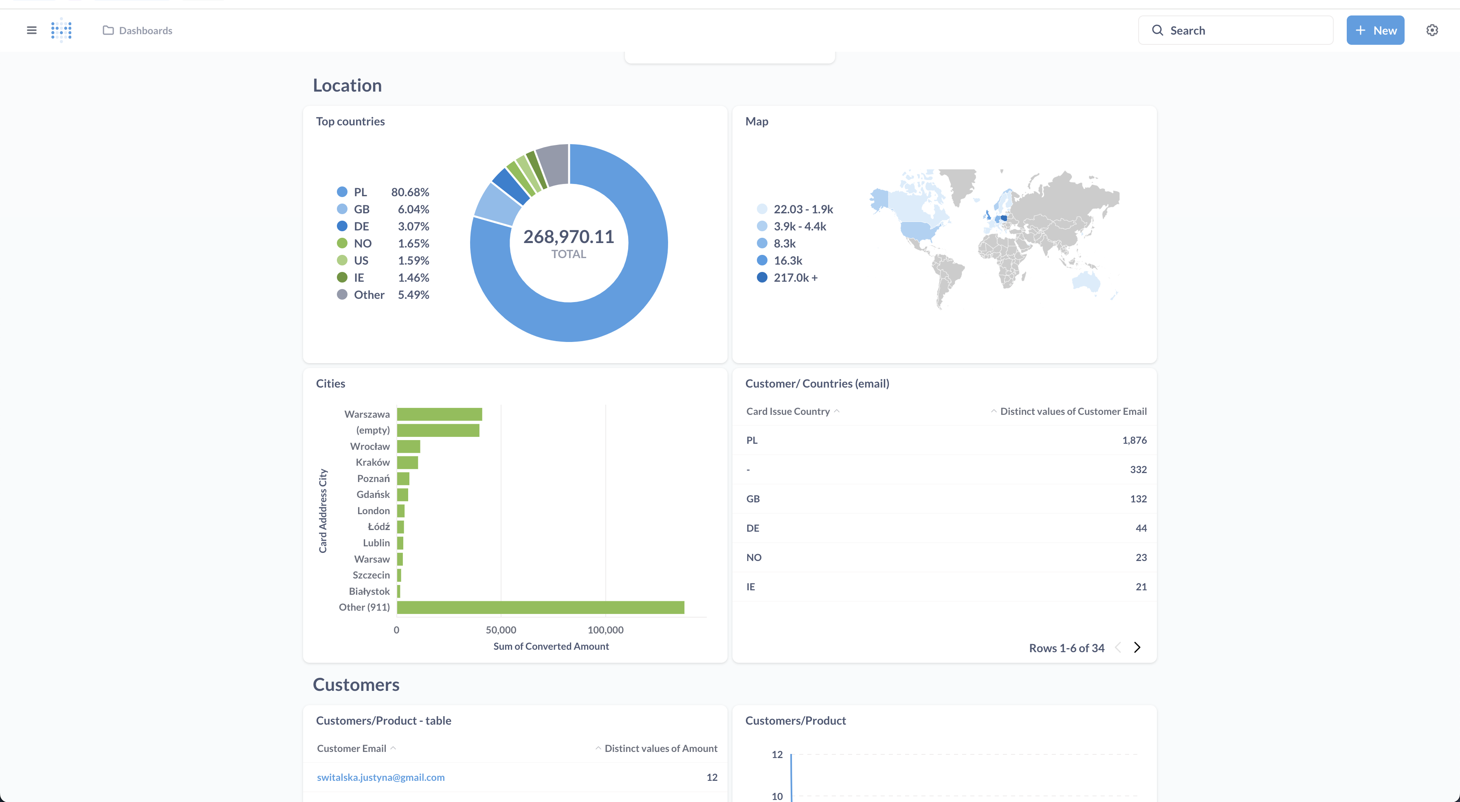Go to next table rows page
1460x802 pixels.
1137,647
